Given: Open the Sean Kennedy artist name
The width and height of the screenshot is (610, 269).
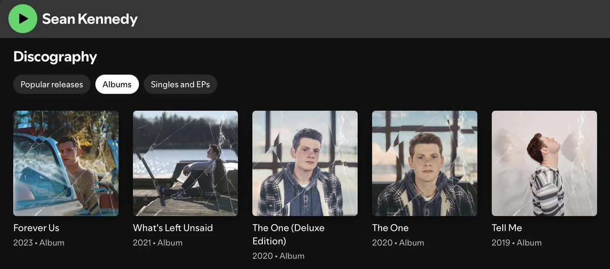Looking at the screenshot, I should 90,19.
